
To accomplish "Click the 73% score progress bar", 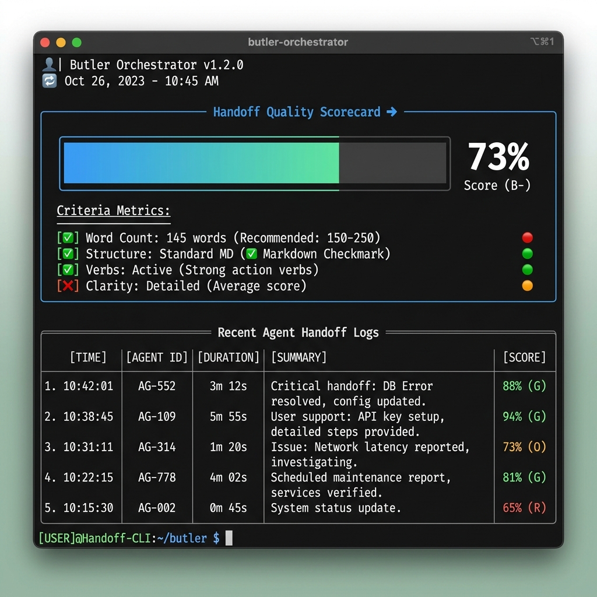I will pyautogui.click(x=255, y=163).
